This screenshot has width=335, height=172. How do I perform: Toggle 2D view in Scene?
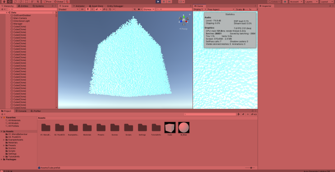[x=82, y=9]
